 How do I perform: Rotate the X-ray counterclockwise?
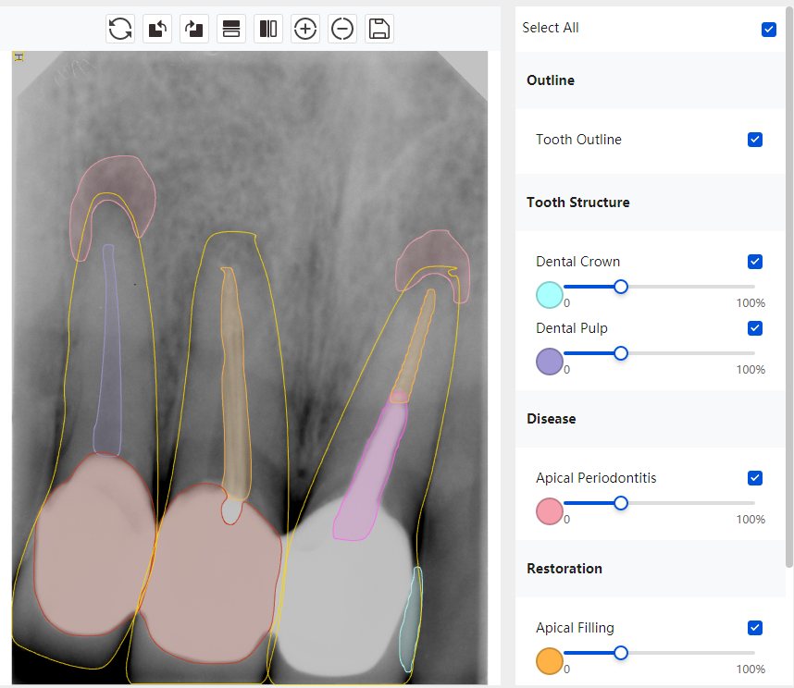[157, 29]
